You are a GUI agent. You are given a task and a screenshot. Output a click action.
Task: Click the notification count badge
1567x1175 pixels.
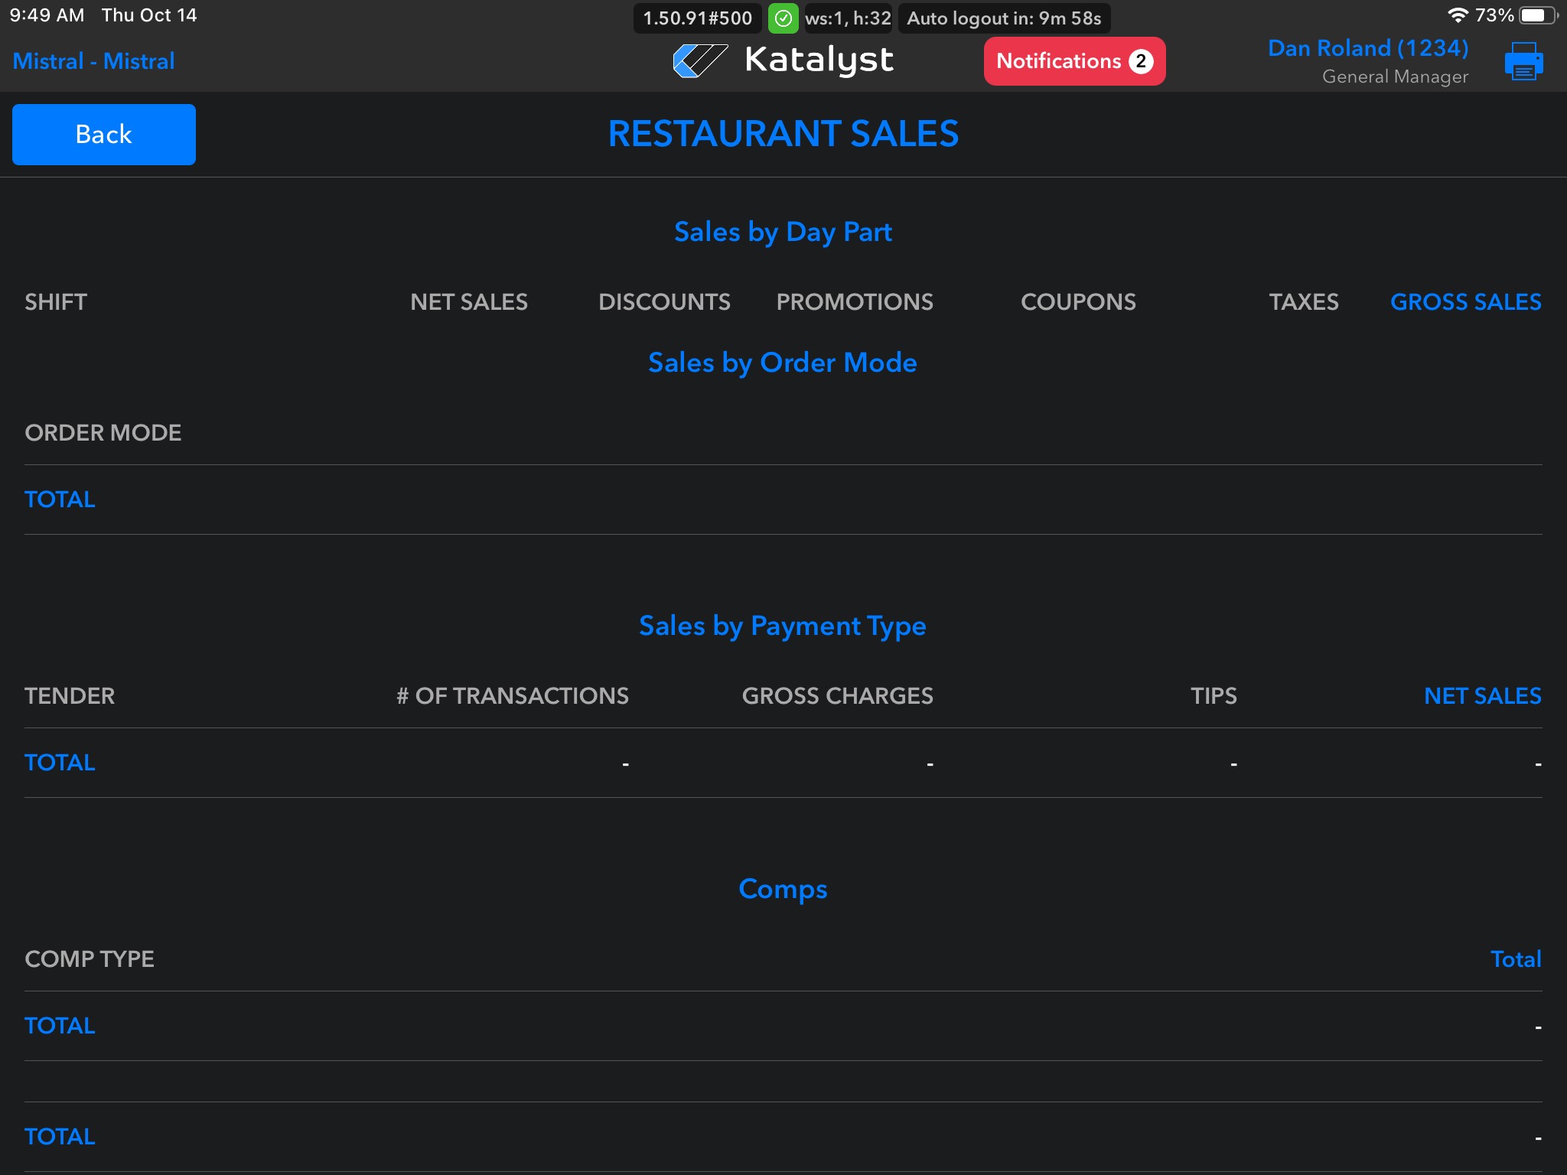tap(1141, 61)
